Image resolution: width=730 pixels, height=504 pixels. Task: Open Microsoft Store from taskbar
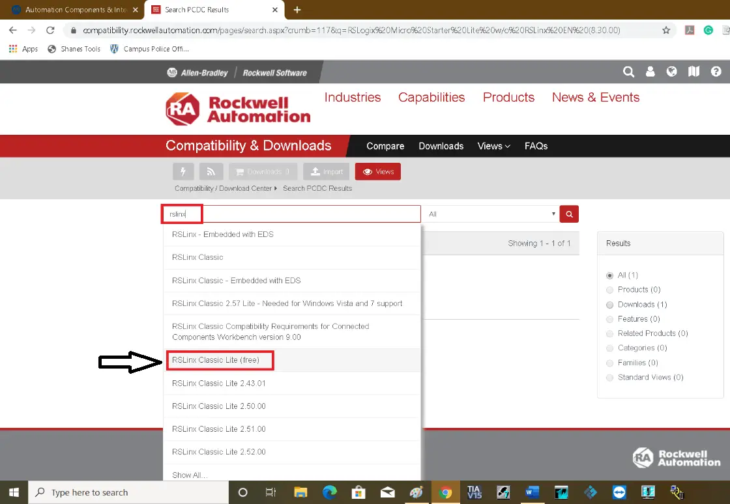click(358, 492)
